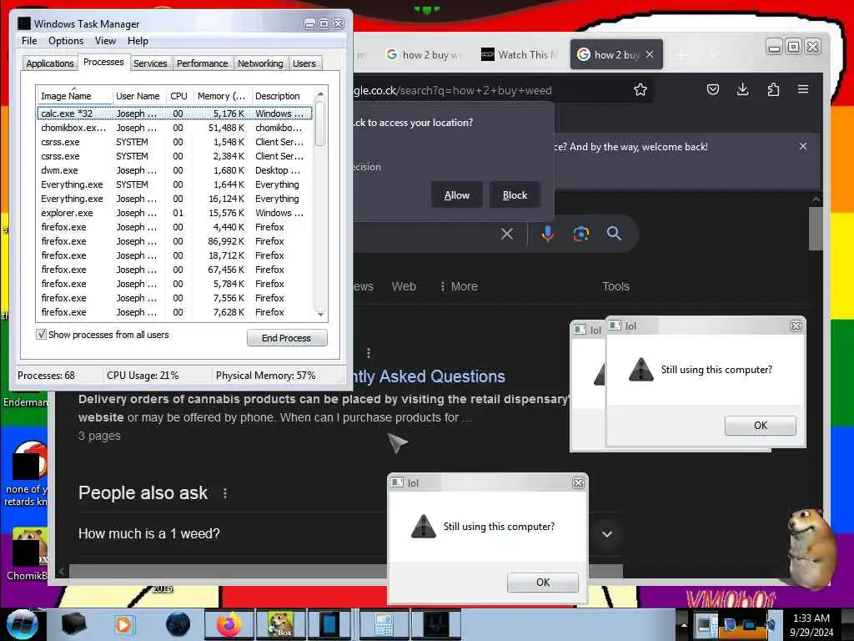This screenshot has width=854, height=641.
Task: Open Google search Tools
Action: (x=615, y=286)
